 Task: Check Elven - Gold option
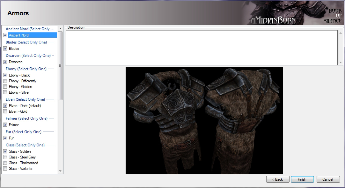click(5, 111)
